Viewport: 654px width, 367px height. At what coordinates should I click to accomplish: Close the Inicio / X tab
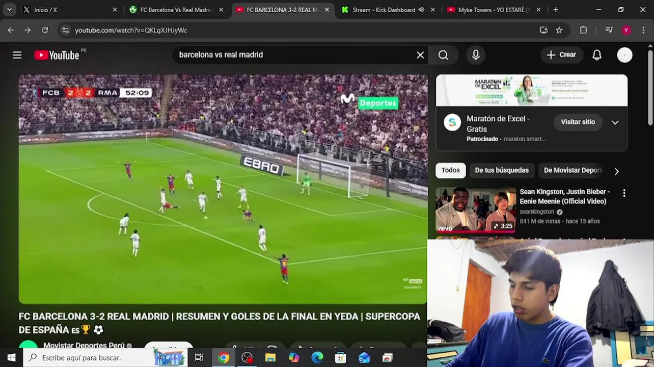coord(115,10)
